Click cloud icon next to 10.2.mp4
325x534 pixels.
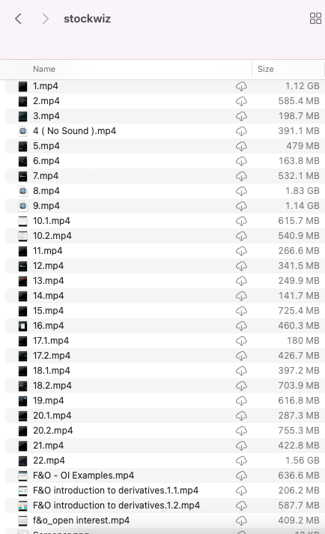[241, 236]
